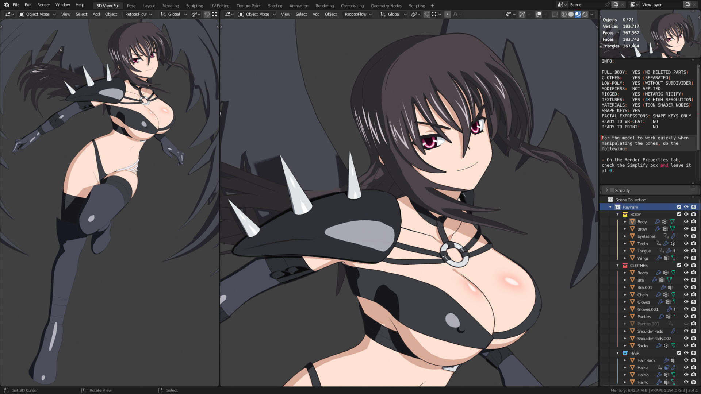Viewport: 701px width, 394px height.
Task: Open the Render menu
Action: tap(43, 5)
